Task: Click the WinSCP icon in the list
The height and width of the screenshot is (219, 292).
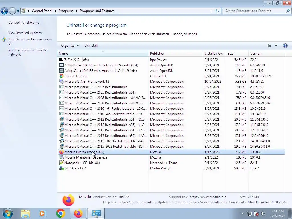Action: pyautogui.click(x=62, y=168)
